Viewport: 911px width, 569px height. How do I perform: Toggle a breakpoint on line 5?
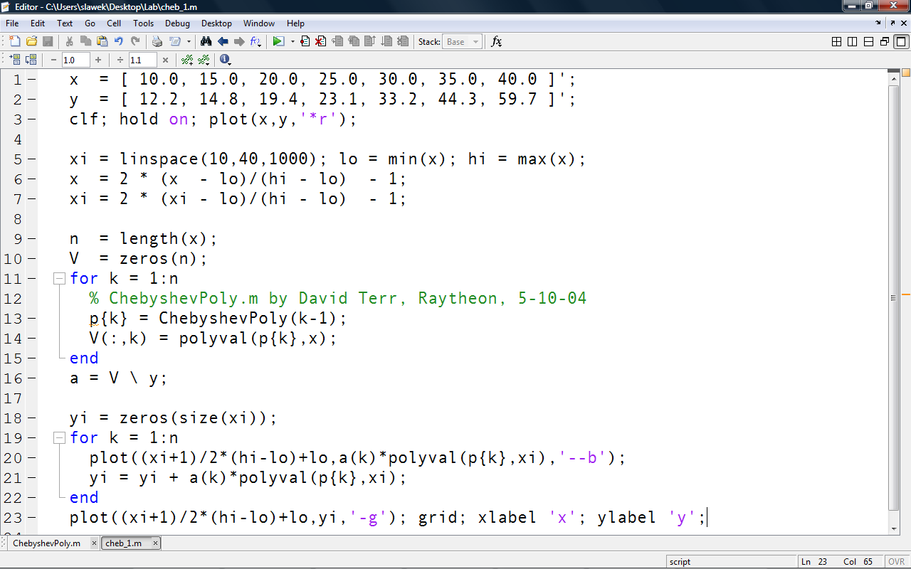coord(31,159)
